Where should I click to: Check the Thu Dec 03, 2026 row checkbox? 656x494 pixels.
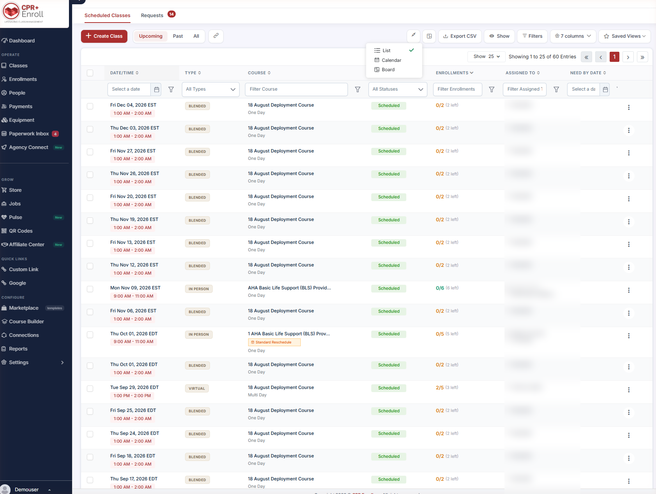click(90, 129)
